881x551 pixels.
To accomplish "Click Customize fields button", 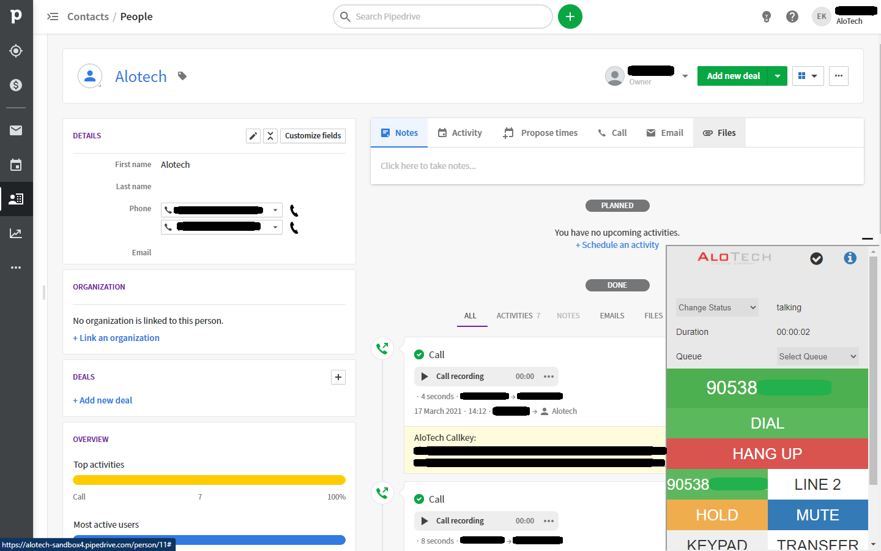I will point(313,136).
